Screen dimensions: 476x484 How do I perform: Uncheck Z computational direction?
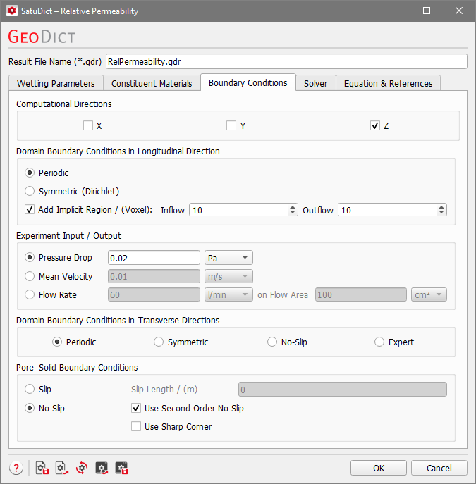pos(375,125)
